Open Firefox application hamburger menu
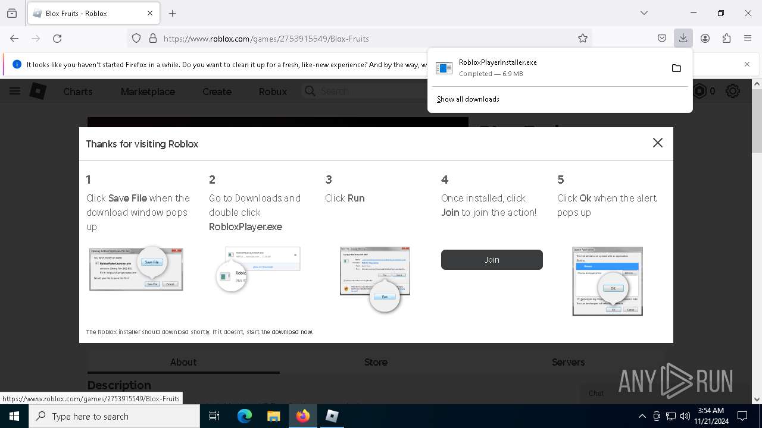762x428 pixels. point(748,38)
